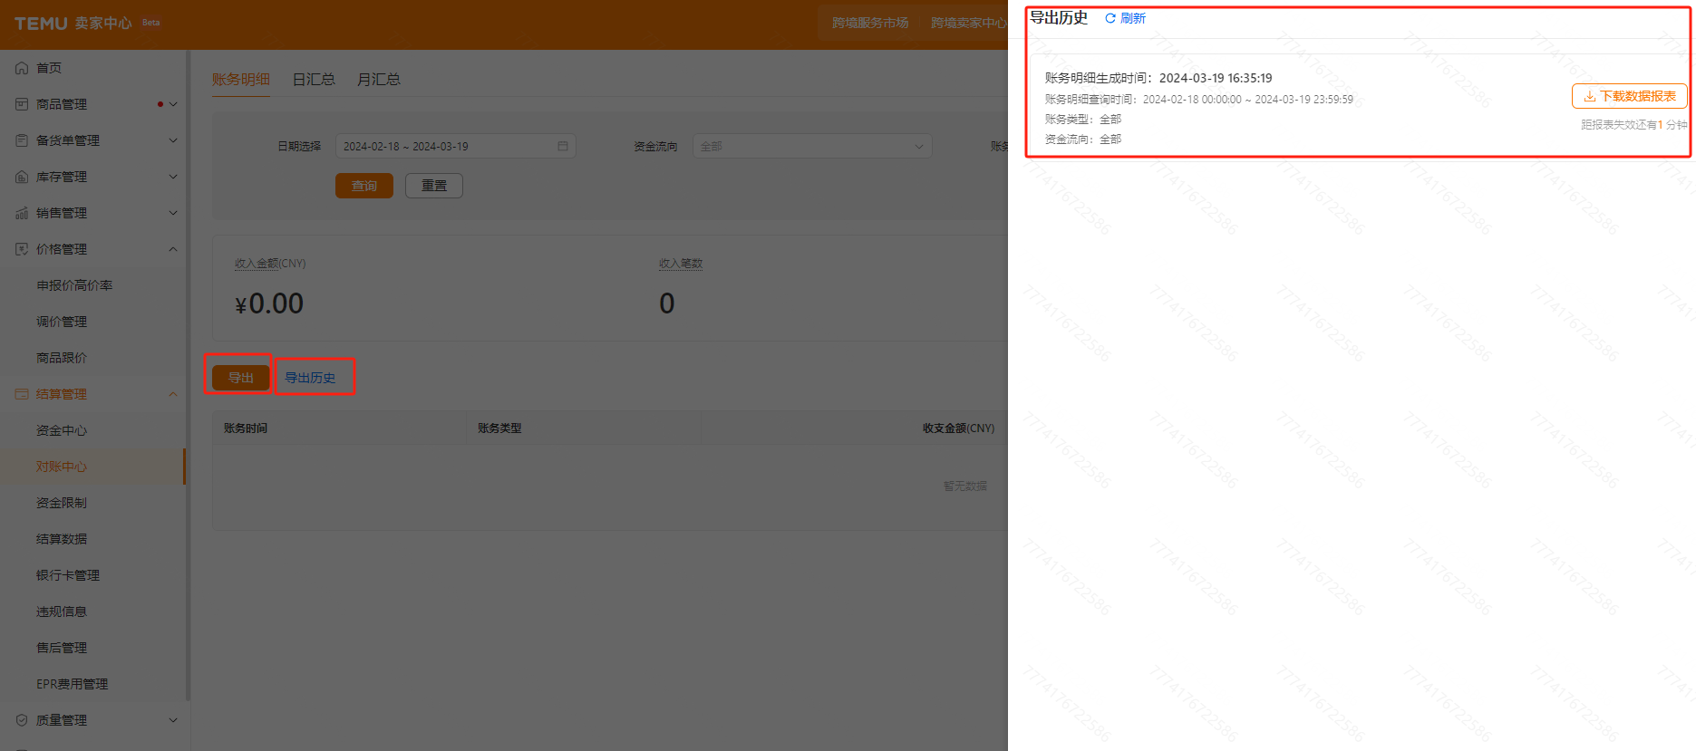Open 申报价高价率 in sidebar

[x=74, y=285]
